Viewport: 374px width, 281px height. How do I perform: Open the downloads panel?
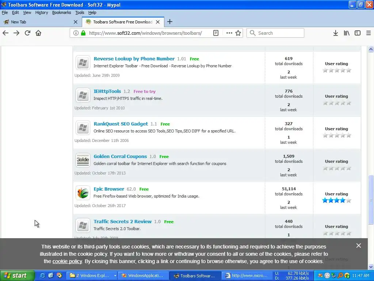[335, 33]
